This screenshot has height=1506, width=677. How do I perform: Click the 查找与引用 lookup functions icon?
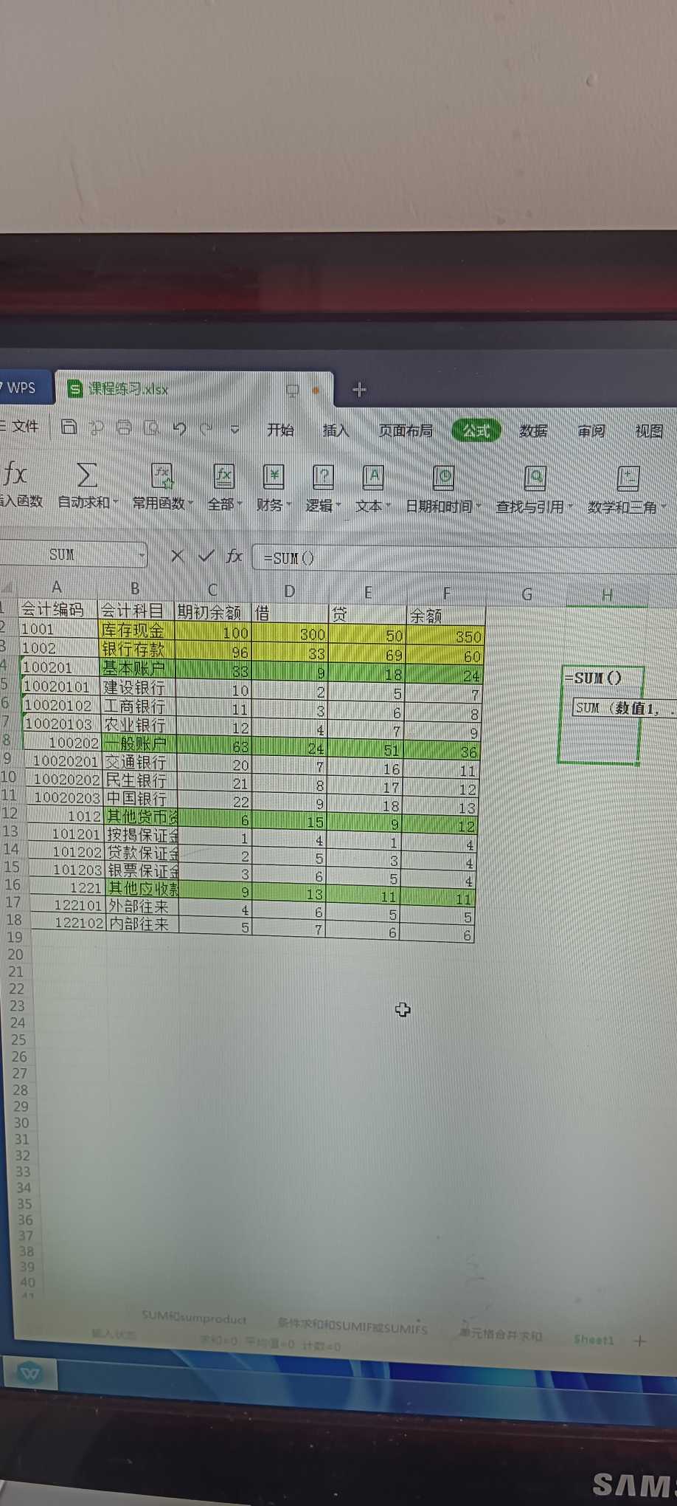pos(535,479)
